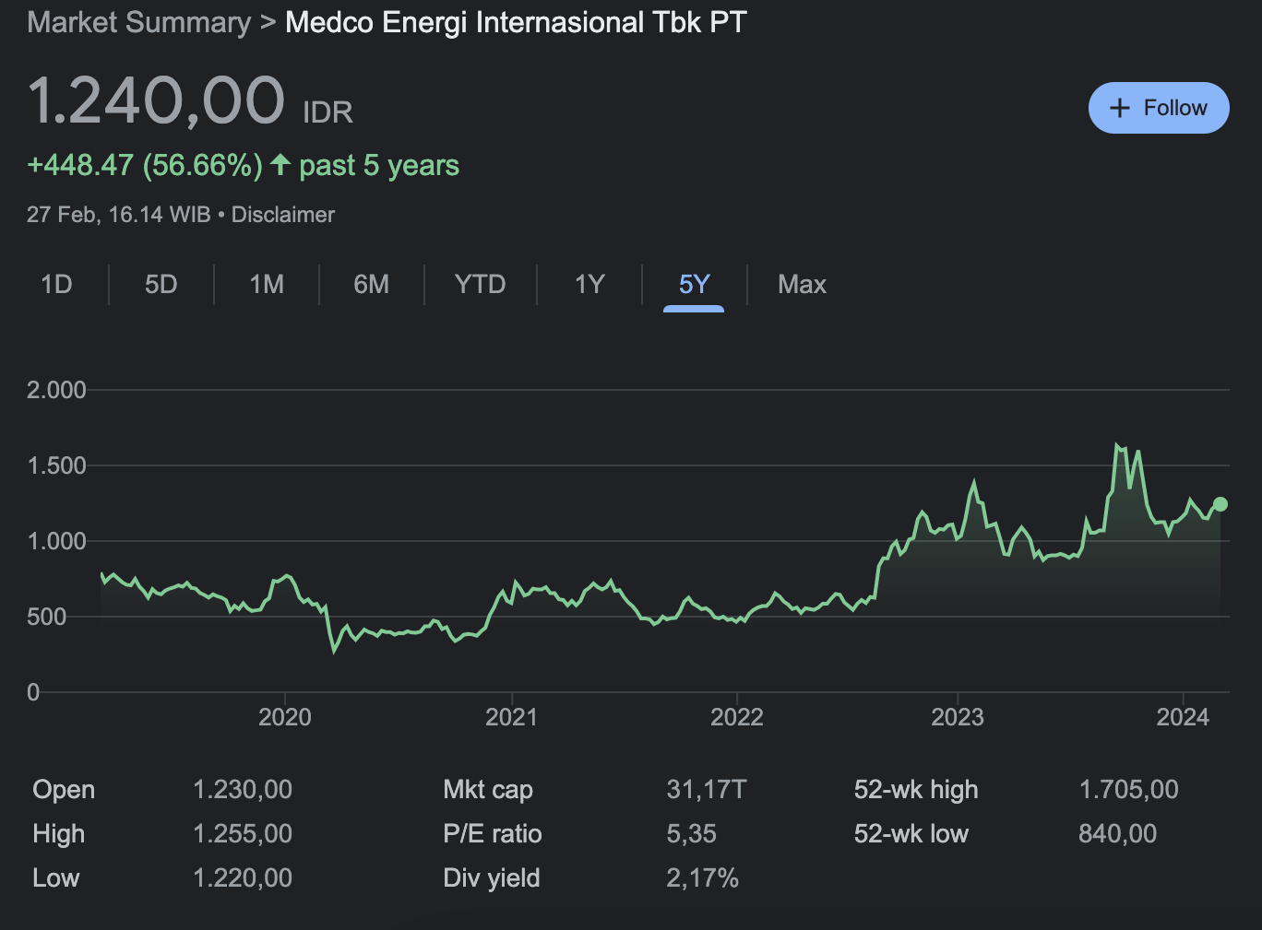Select the 1D time range tab

(x=56, y=284)
